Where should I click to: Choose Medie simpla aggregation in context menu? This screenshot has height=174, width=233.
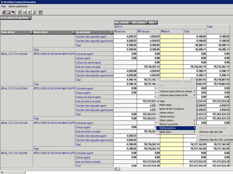(x=165, y=105)
